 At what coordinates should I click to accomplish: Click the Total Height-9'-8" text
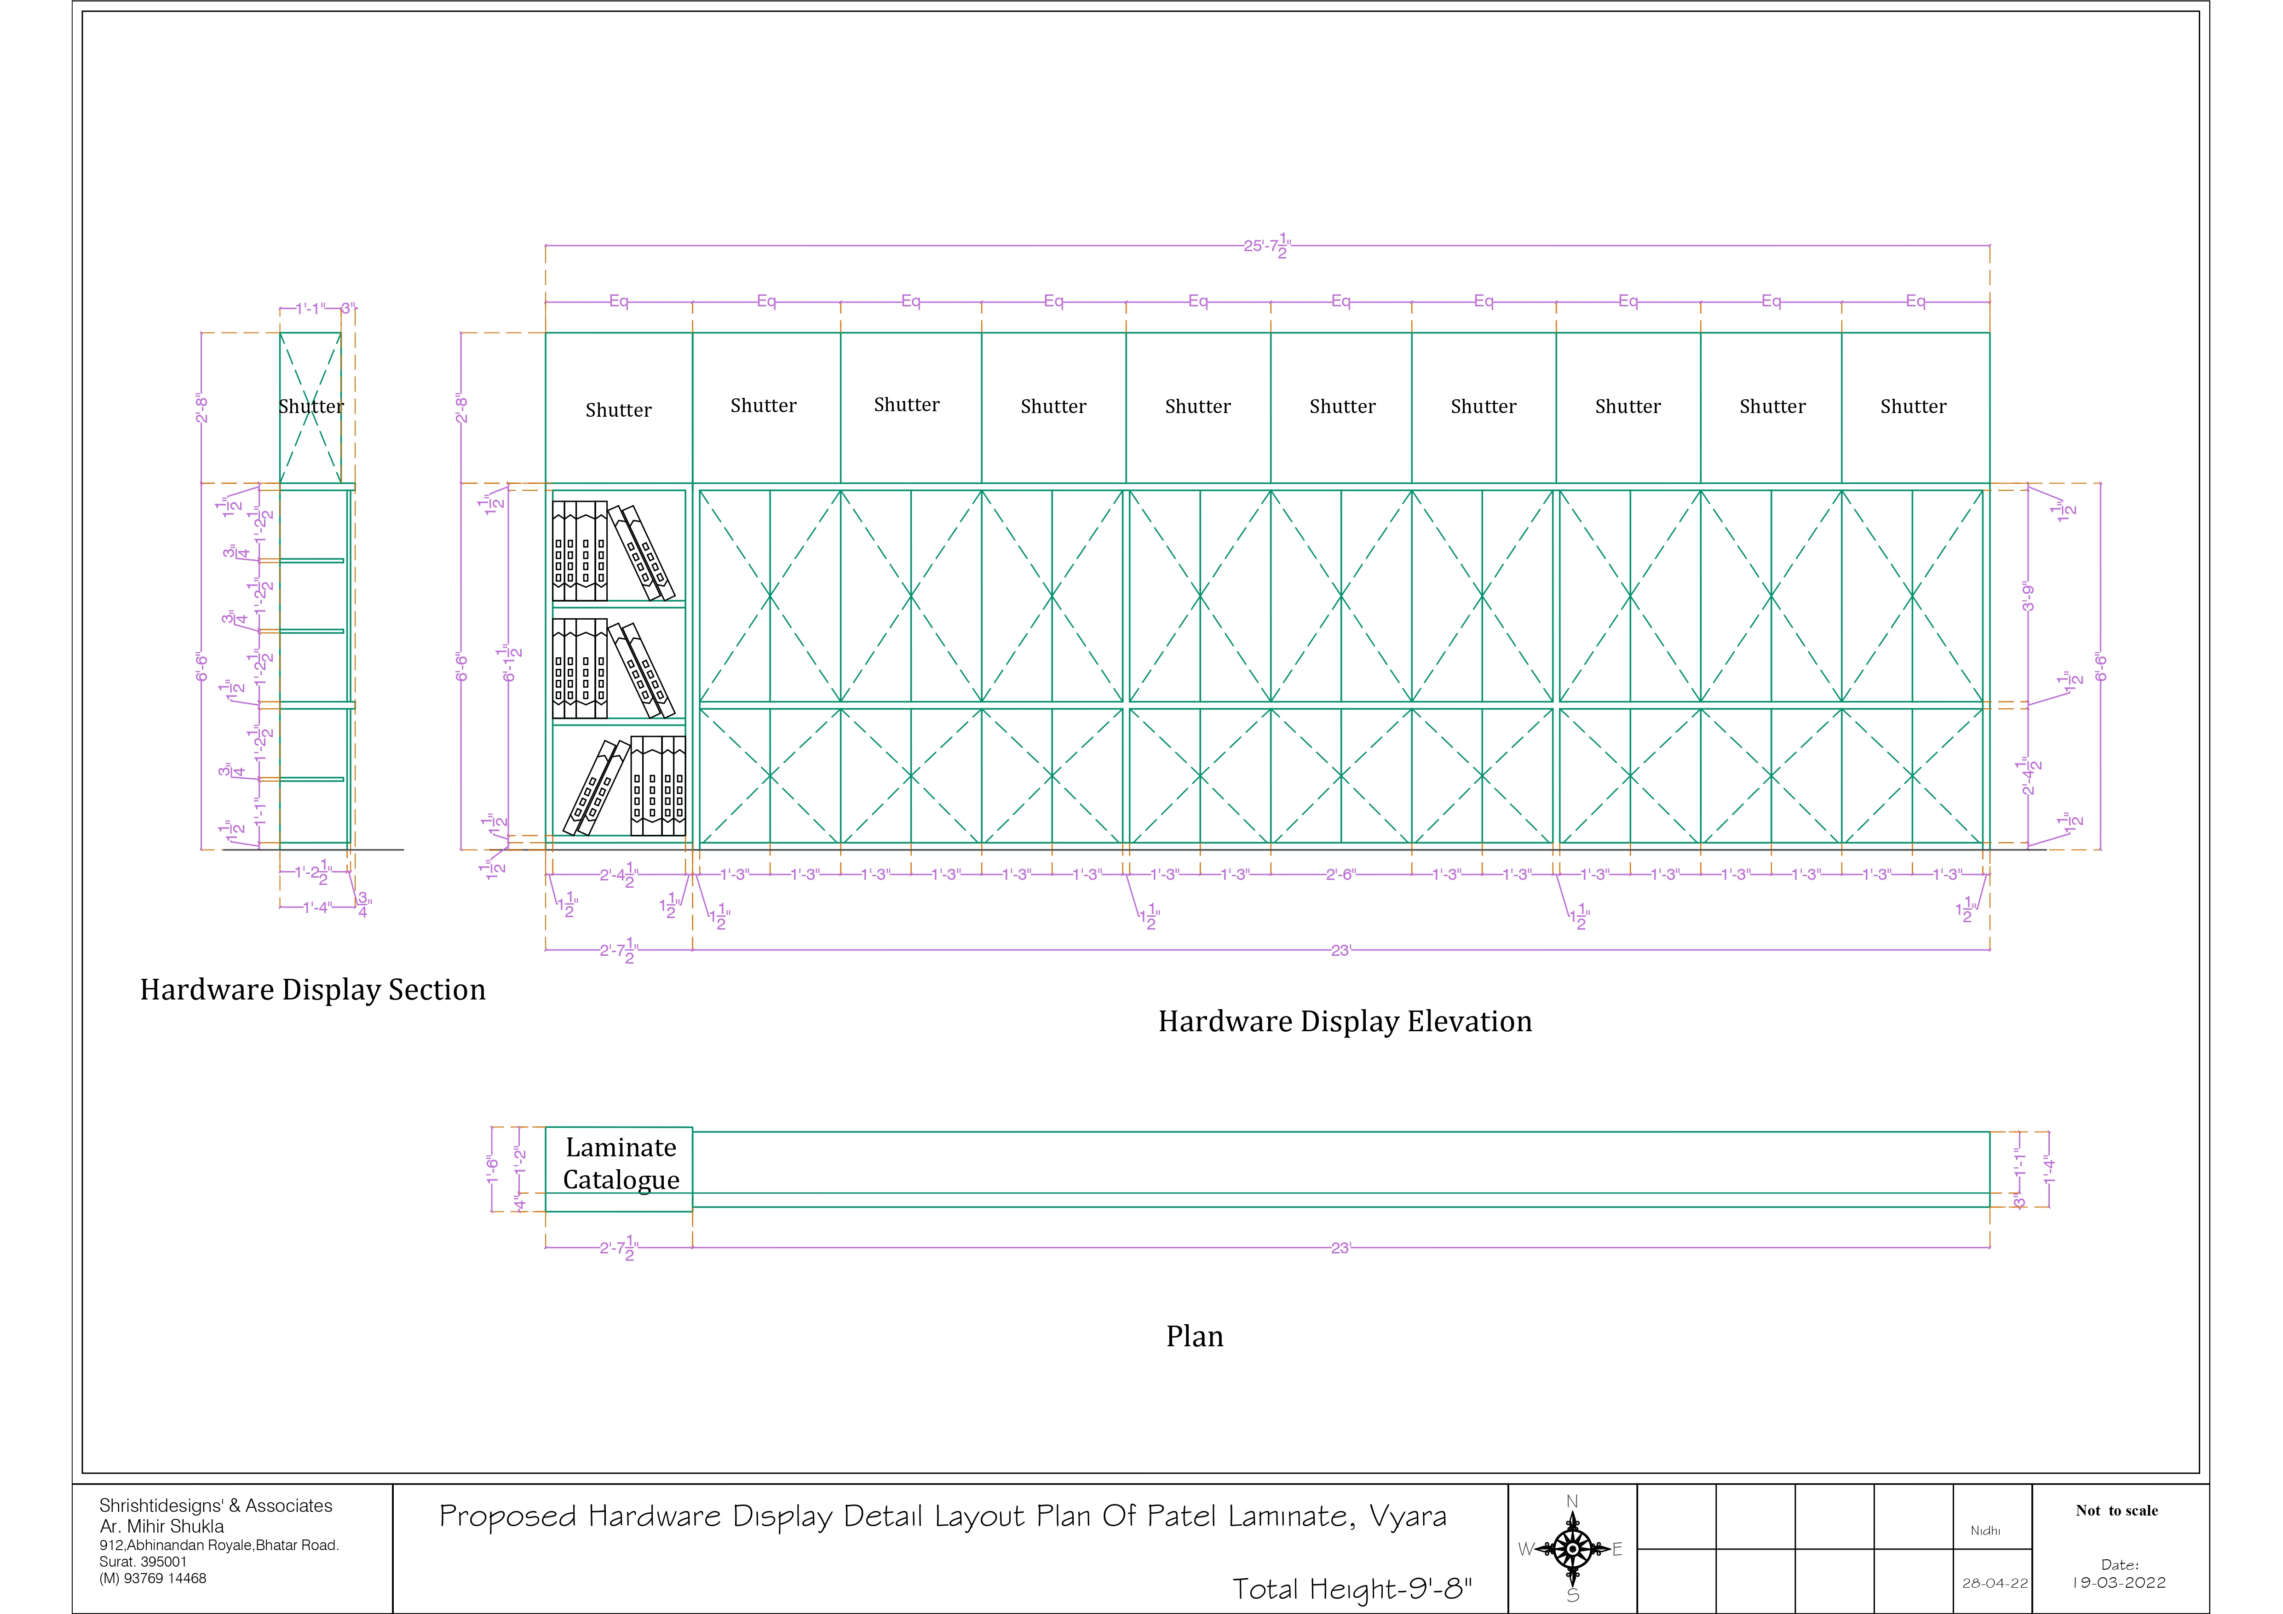pos(1351,1589)
